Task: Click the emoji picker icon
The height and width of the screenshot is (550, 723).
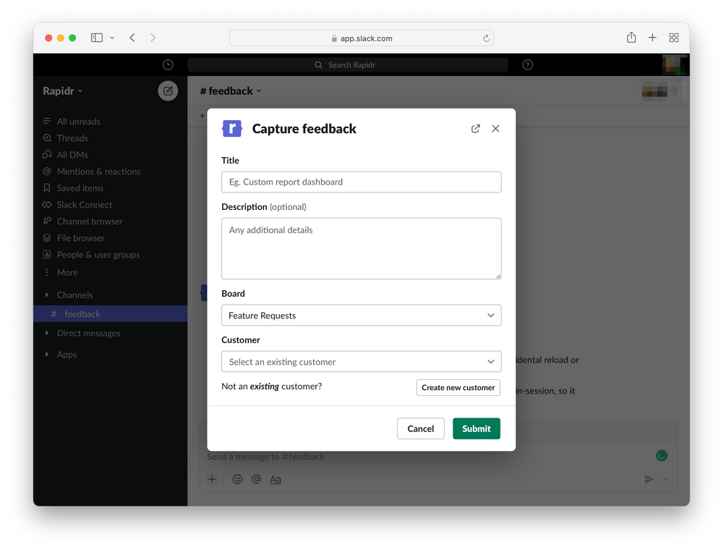Action: coord(237,479)
